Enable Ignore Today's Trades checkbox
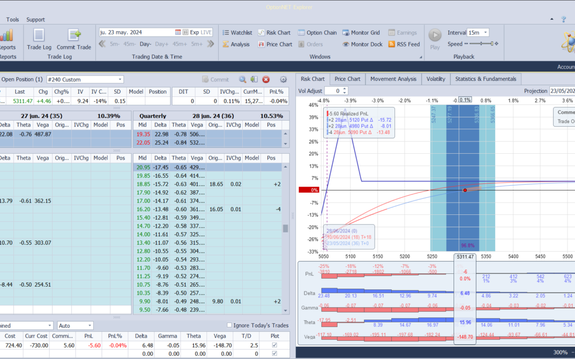The width and height of the screenshot is (575, 359). pos(229,325)
